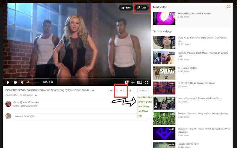Image resolution: width=237 pixels, height=148 pixels.
Task: Copy the video link with the Link button
Action: (142, 7)
